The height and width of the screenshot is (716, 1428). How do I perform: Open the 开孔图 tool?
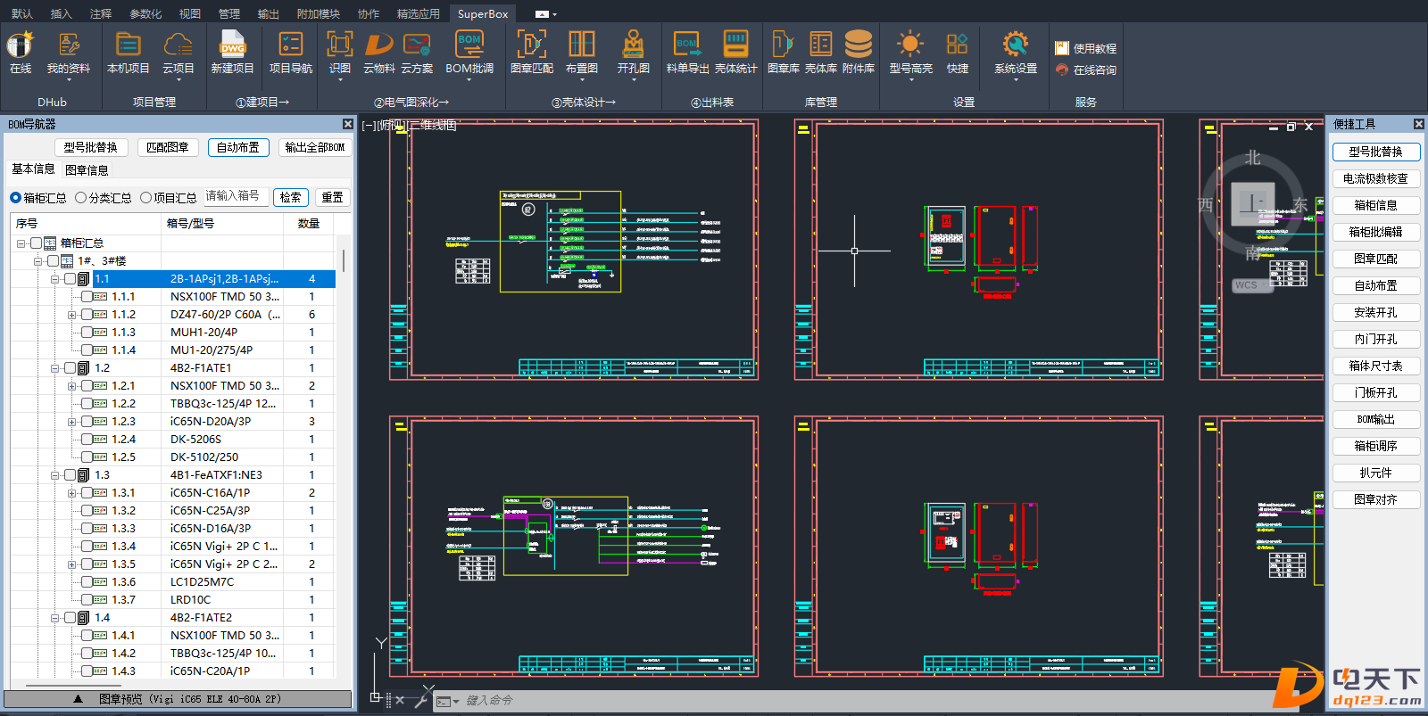click(633, 45)
